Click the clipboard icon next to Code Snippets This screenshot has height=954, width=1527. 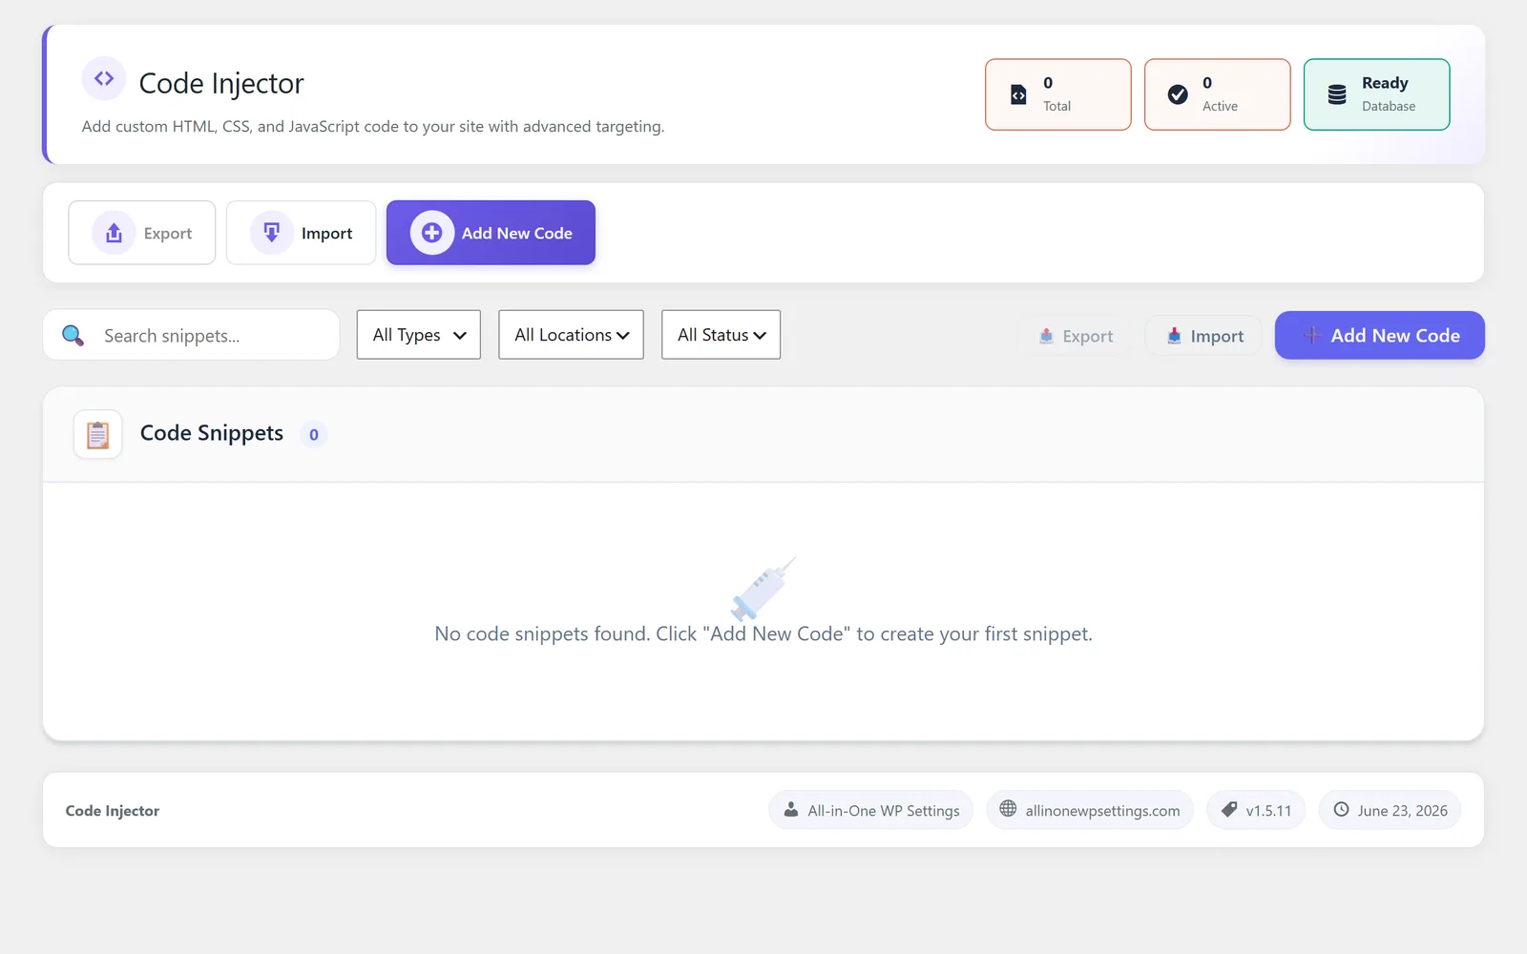pyautogui.click(x=97, y=434)
